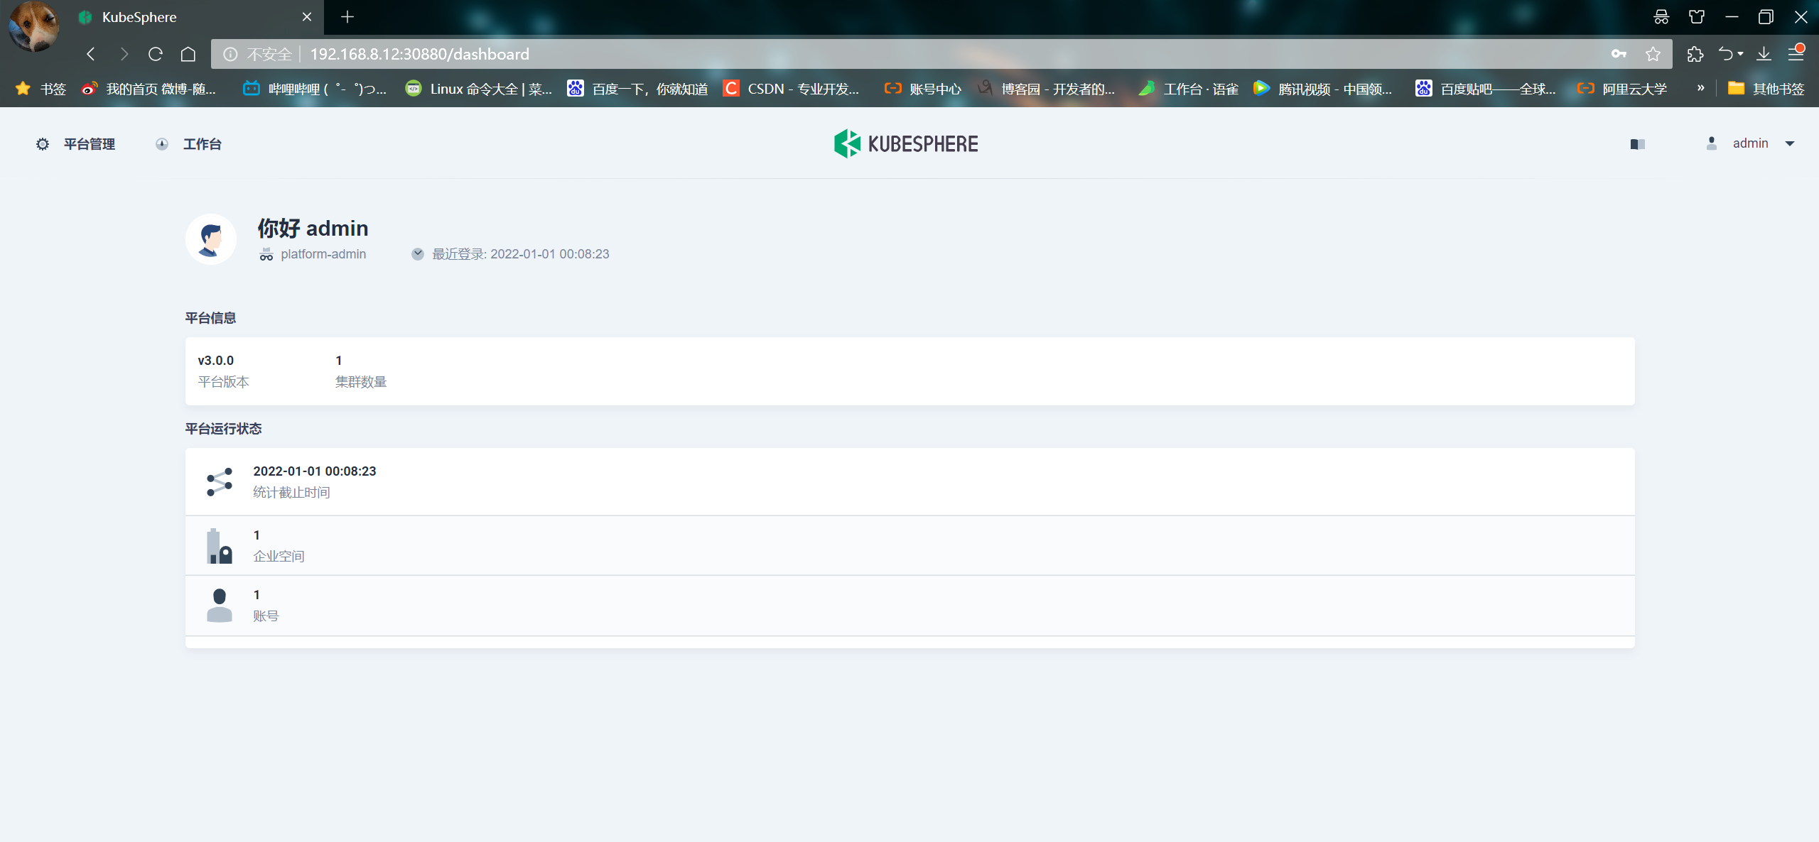This screenshot has width=1819, height=842.
Task: Open the 博客园 bookmark
Action: coord(1046,89)
